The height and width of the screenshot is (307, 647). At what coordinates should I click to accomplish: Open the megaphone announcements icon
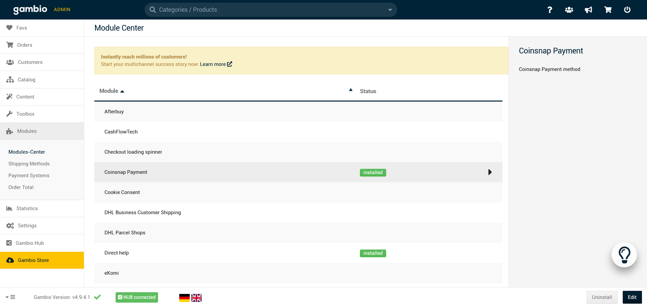click(x=588, y=10)
